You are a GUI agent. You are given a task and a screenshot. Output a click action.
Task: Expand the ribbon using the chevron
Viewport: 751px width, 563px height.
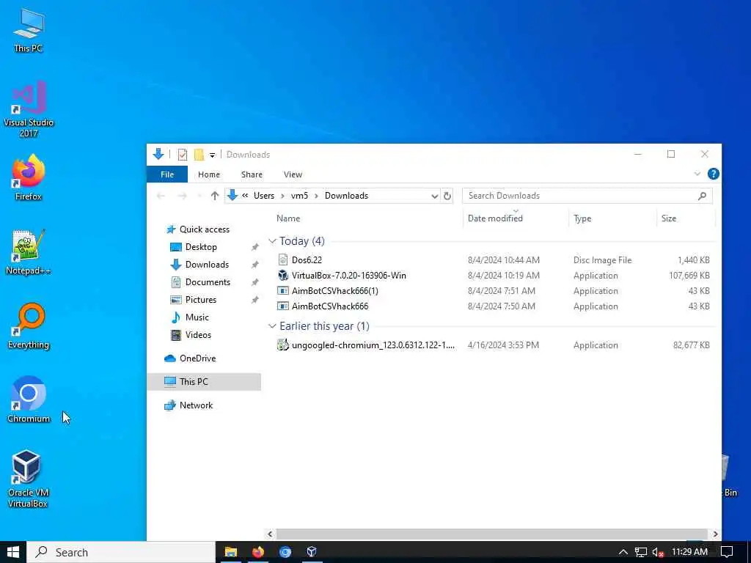click(x=697, y=174)
